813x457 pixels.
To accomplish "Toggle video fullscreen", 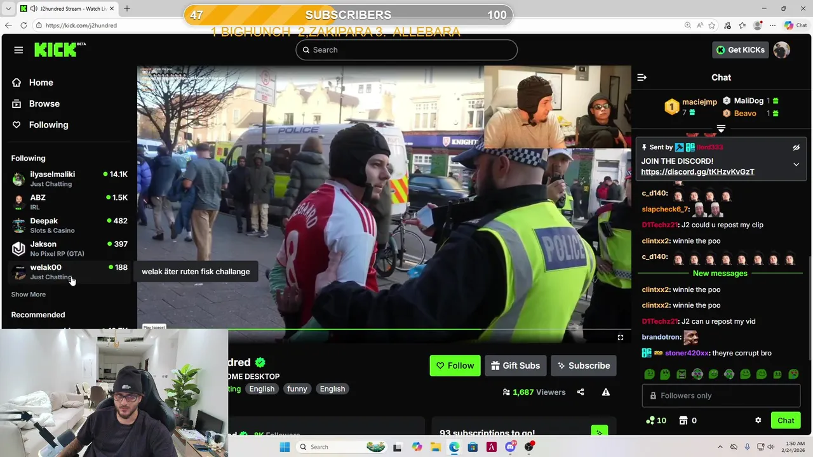I will coord(621,338).
